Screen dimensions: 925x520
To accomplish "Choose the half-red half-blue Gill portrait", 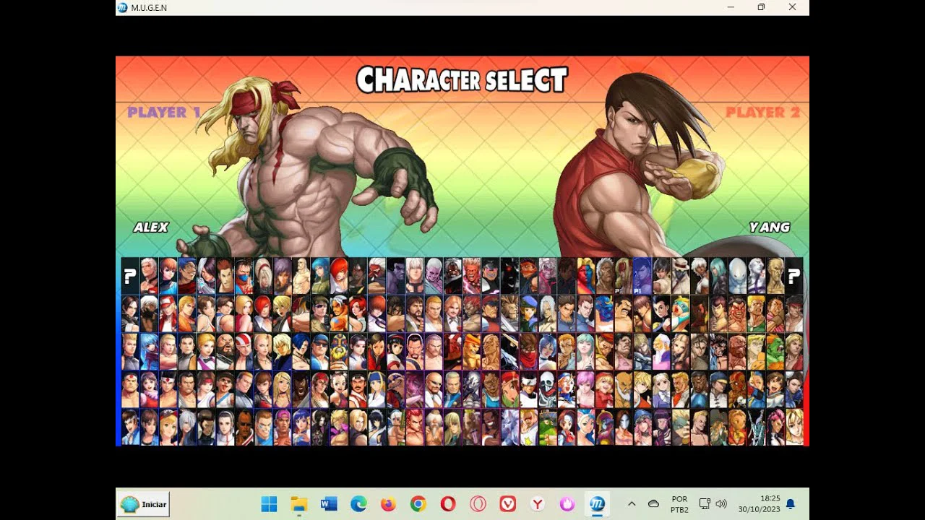I will 585,276.
